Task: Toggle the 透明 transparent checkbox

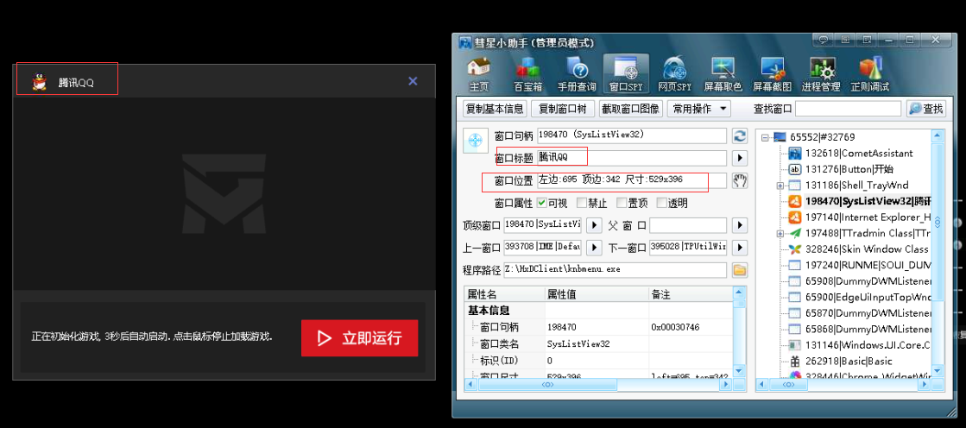Action: tap(661, 203)
